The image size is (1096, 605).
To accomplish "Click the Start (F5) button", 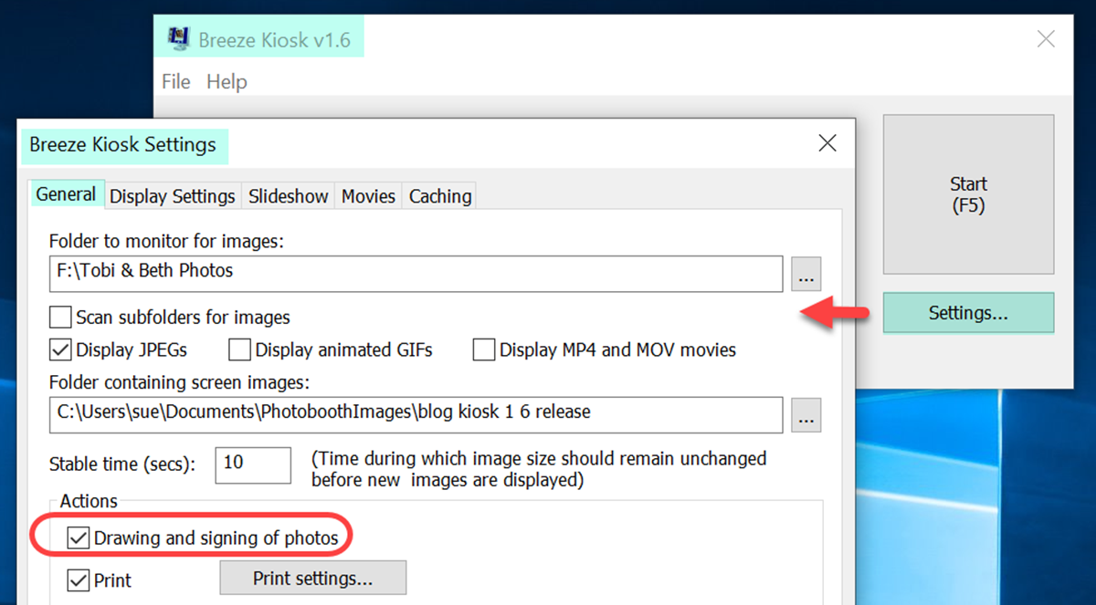I will pyautogui.click(x=969, y=194).
